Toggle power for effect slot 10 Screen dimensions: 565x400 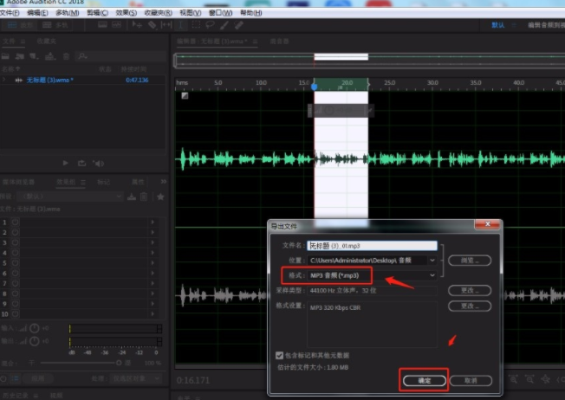(15, 314)
